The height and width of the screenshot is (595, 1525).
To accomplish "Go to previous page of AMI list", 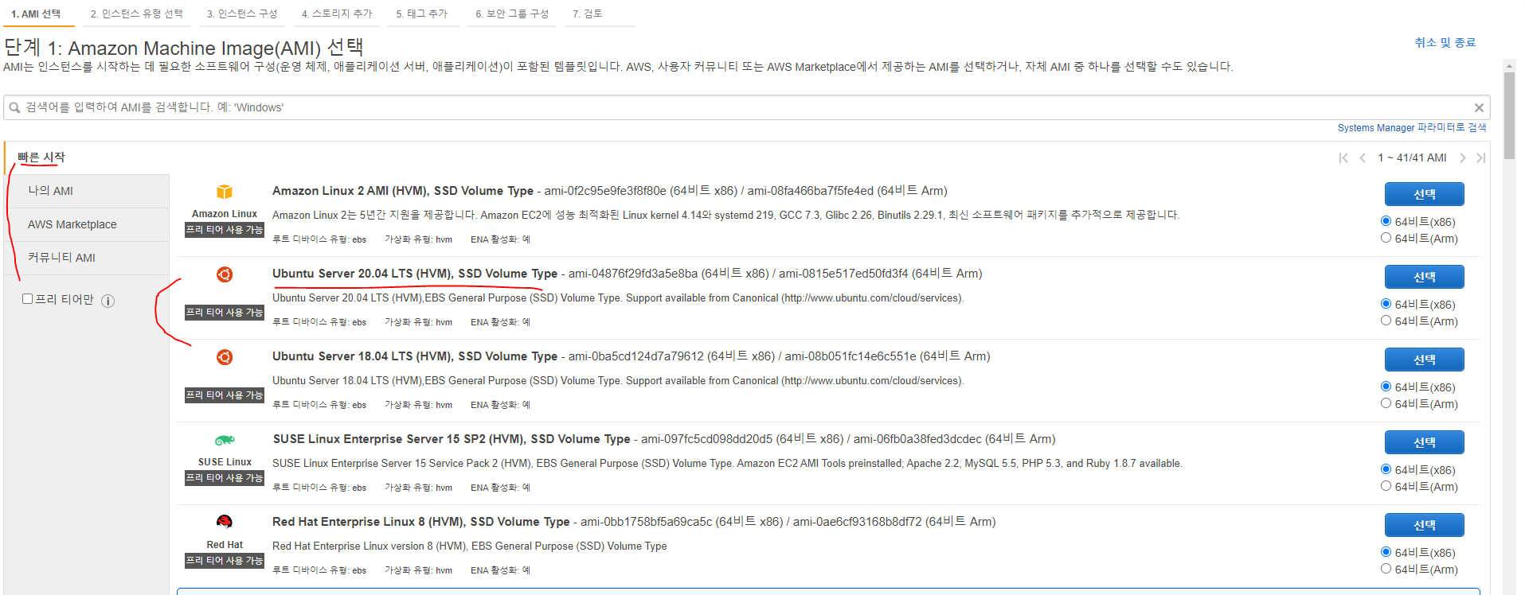I will click(1363, 158).
